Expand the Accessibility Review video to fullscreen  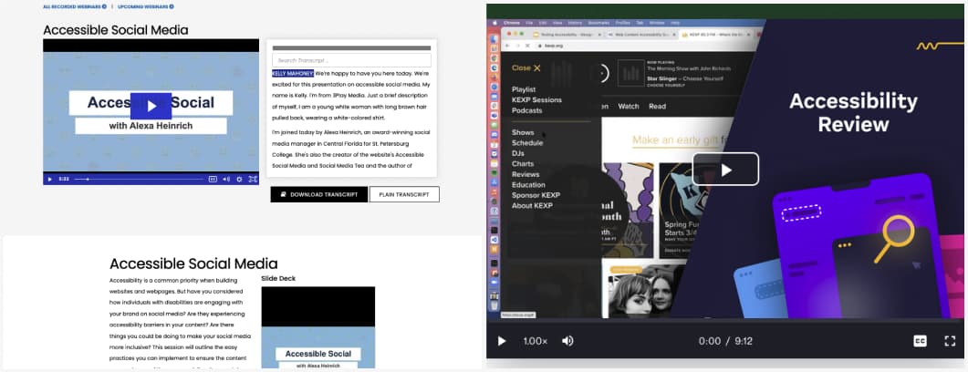point(949,341)
